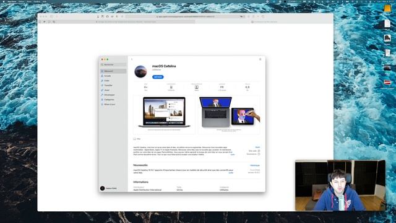The height and width of the screenshot is (223, 396).
Task: Expand the Nouveautés text with its suite link
Action: (x=231, y=173)
